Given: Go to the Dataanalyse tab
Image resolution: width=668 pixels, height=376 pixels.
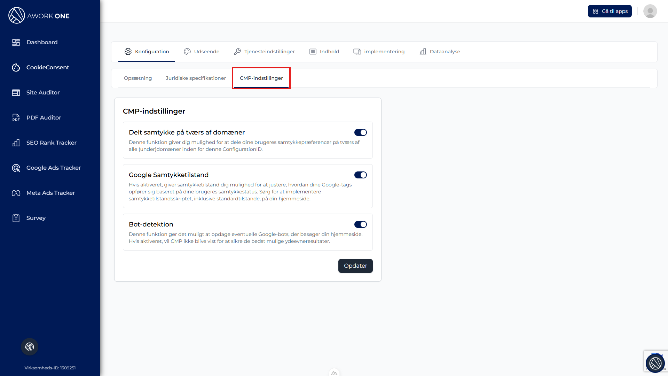Looking at the screenshot, I should click(x=440, y=52).
